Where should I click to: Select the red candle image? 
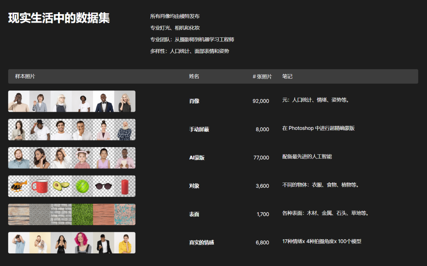click(125, 186)
